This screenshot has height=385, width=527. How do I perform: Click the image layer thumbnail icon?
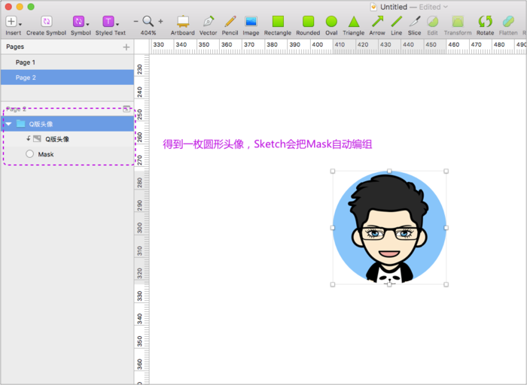37,138
